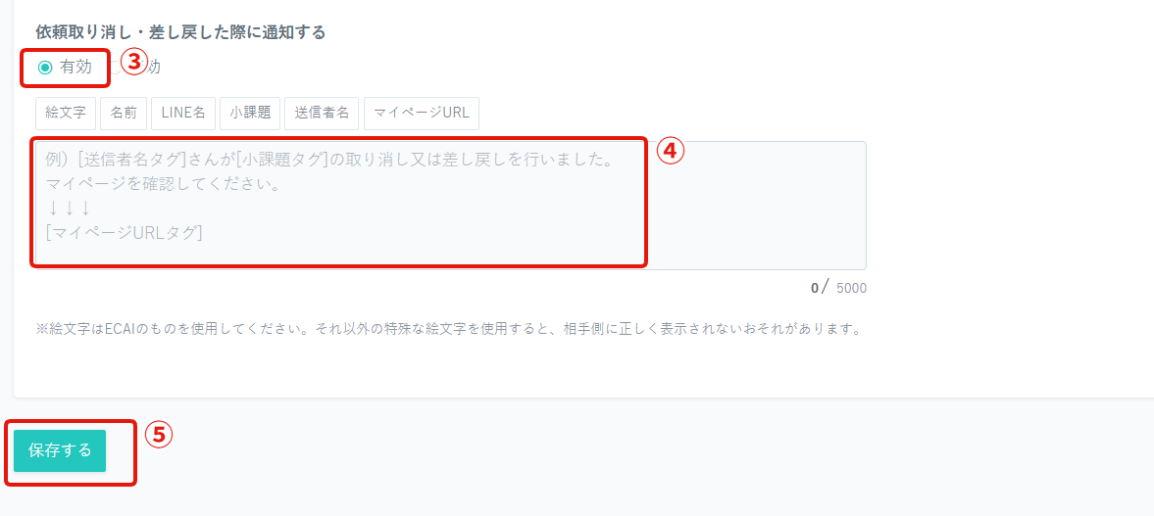Screen dimensions: 1154x516
Task: Insert the 送信者名 tag
Action: click(322, 114)
